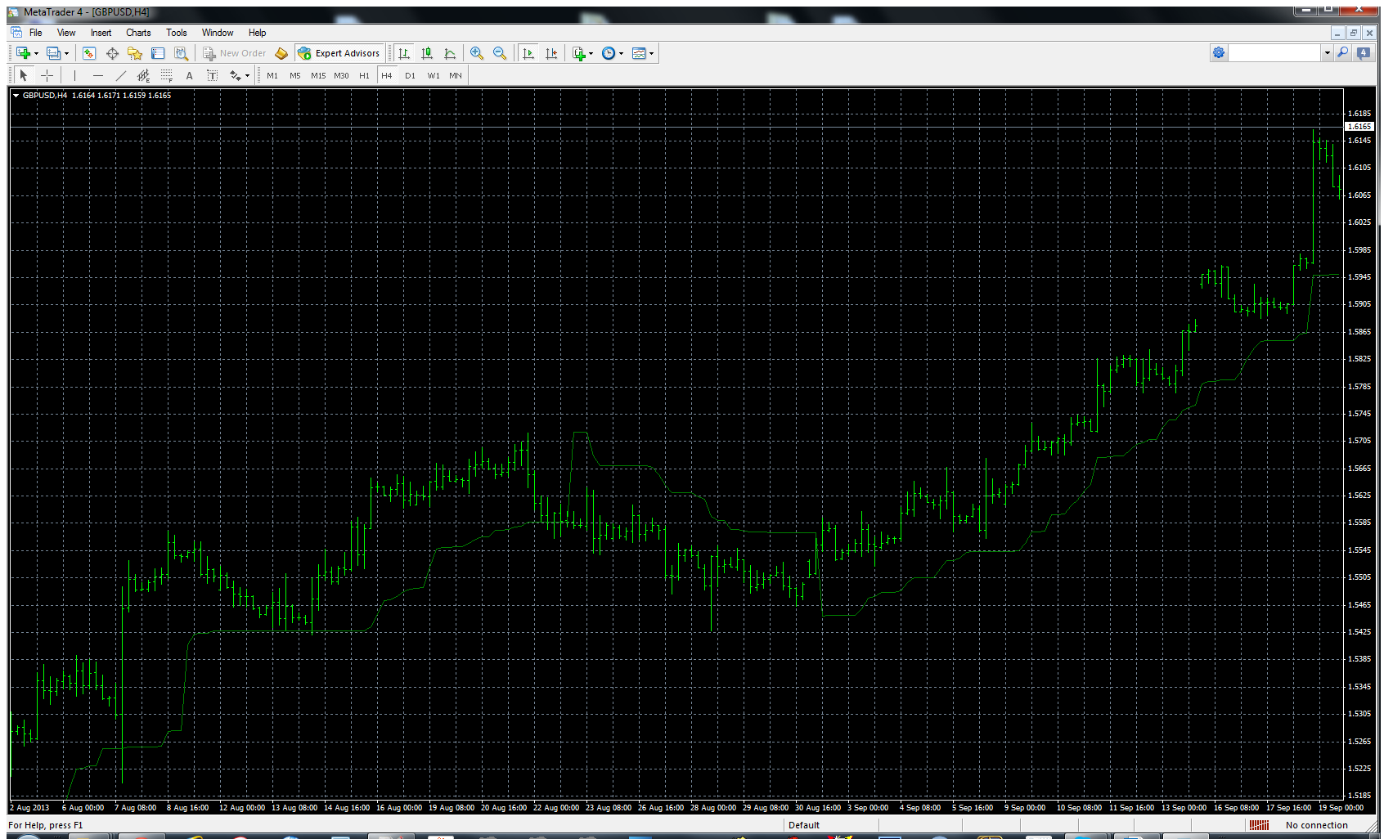The image size is (1384, 839).
Task: Open the Templates button
Action: click(639, 53)
